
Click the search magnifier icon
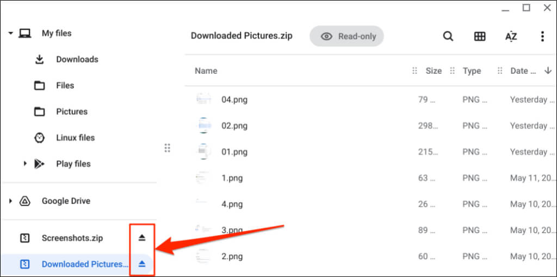(x=448, y=36)
